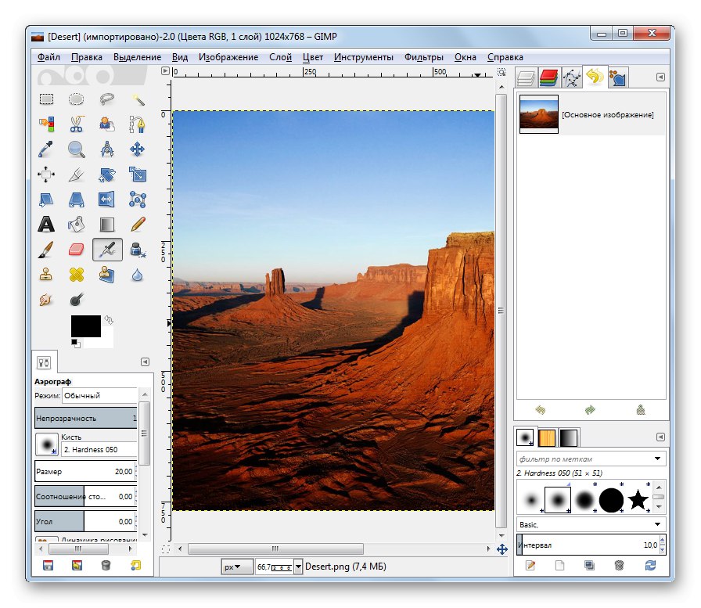Open the Инструменты menu
This screenshot has width=701, height=608.
pyautogui.click(x=364, y=57)
